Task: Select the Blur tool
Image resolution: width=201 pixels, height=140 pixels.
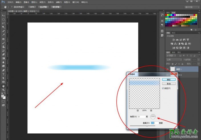Action: [3, 62]
